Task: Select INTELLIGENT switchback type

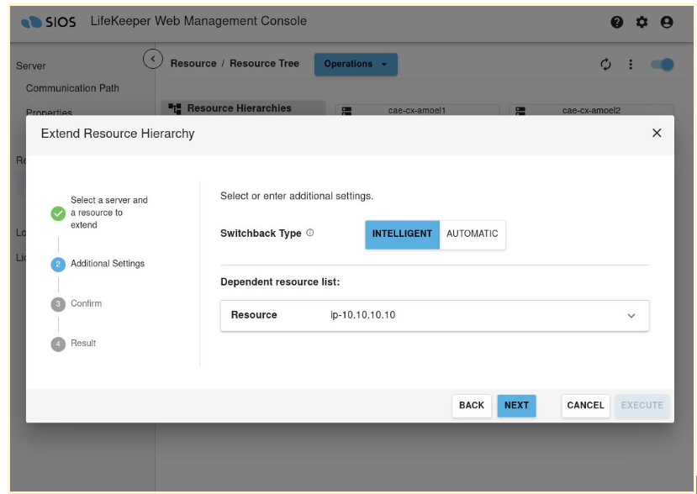Action: (x=402, y=234)
